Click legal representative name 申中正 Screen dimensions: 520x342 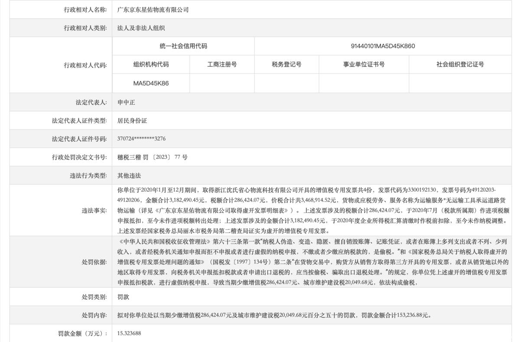(x=126, y=102)
